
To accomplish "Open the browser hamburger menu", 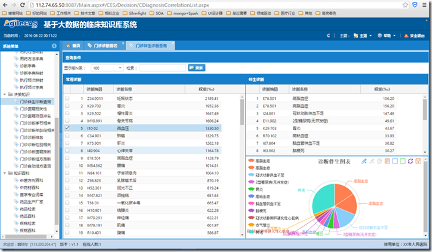I will point(424,5).
